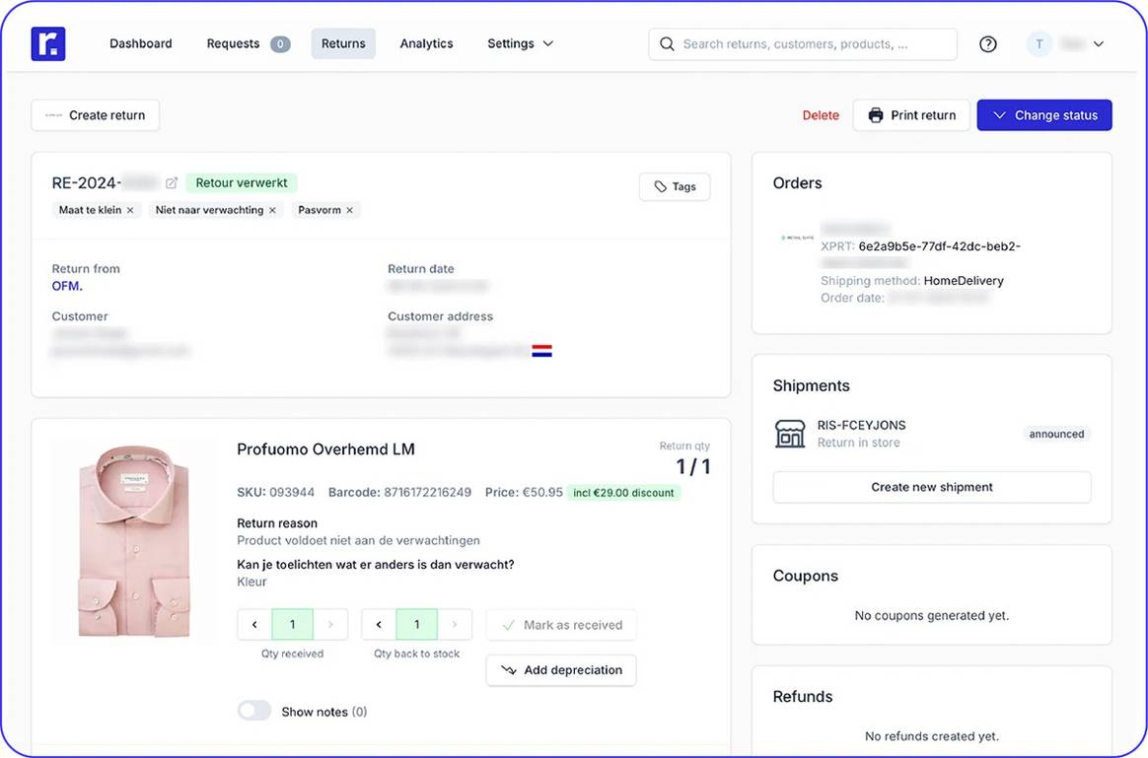Click the app logo in the header
The image size is (1148, 758).
[48, 44]
